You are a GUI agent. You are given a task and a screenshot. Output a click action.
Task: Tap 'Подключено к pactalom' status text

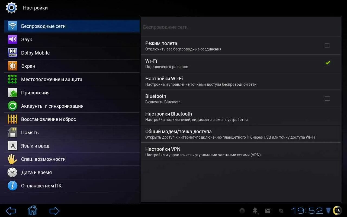coord(167,67)
